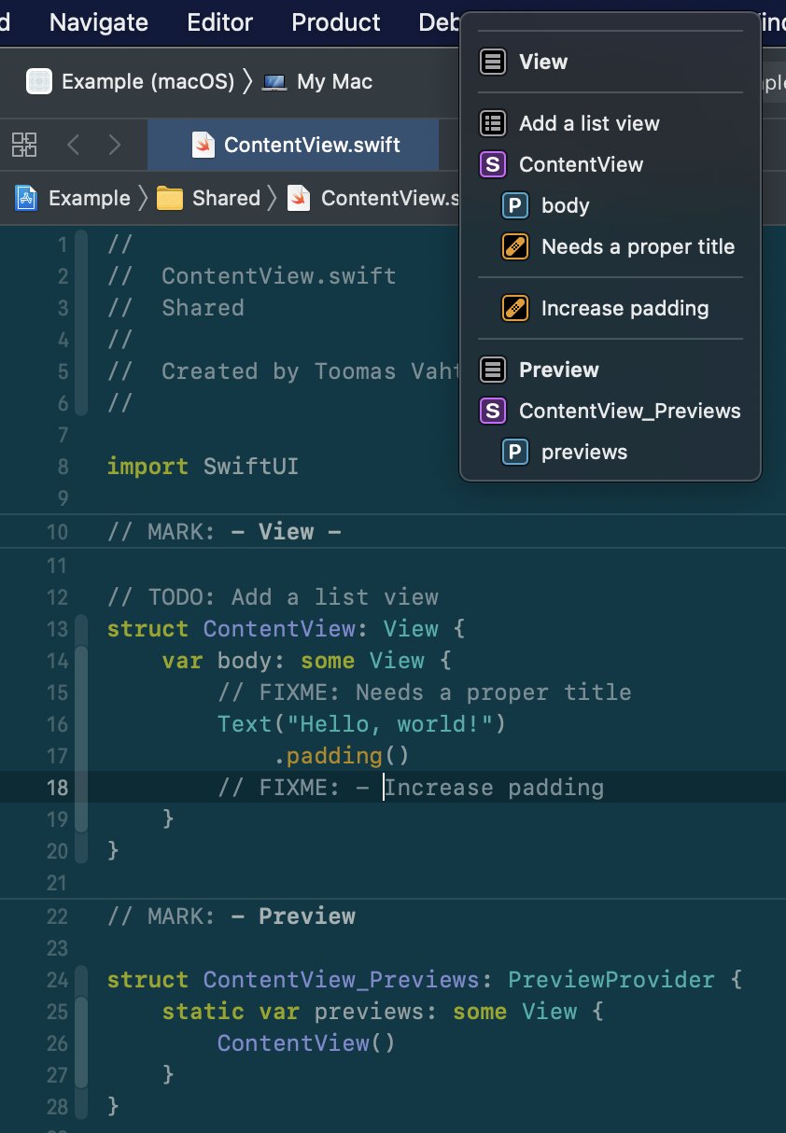Jump to 'Needs a proper title' FIXME
The width and height of the screenshot is (786, 1133).
tap(637, 246)
